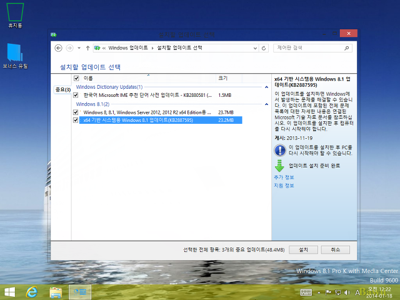Click the breadcrumb chevron after Windows 업데이트
Viewport: 400px width, 300px height.
click(x=152, y=48)
